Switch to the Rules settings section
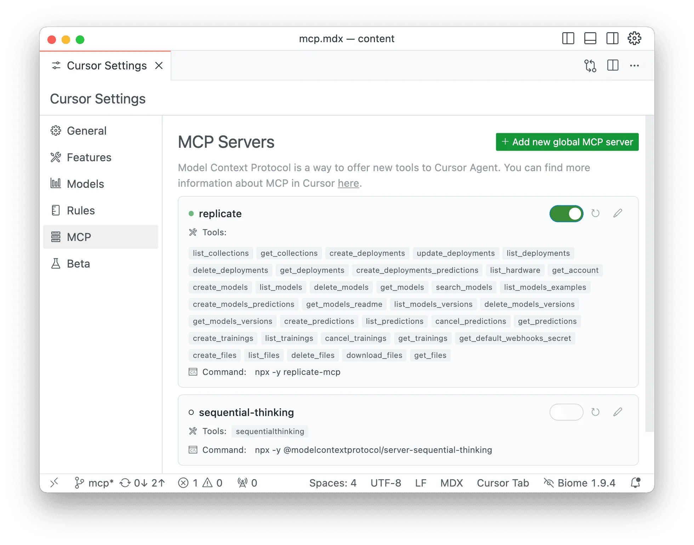The height and width of the screenshot is (545, 694). [80, 210]
